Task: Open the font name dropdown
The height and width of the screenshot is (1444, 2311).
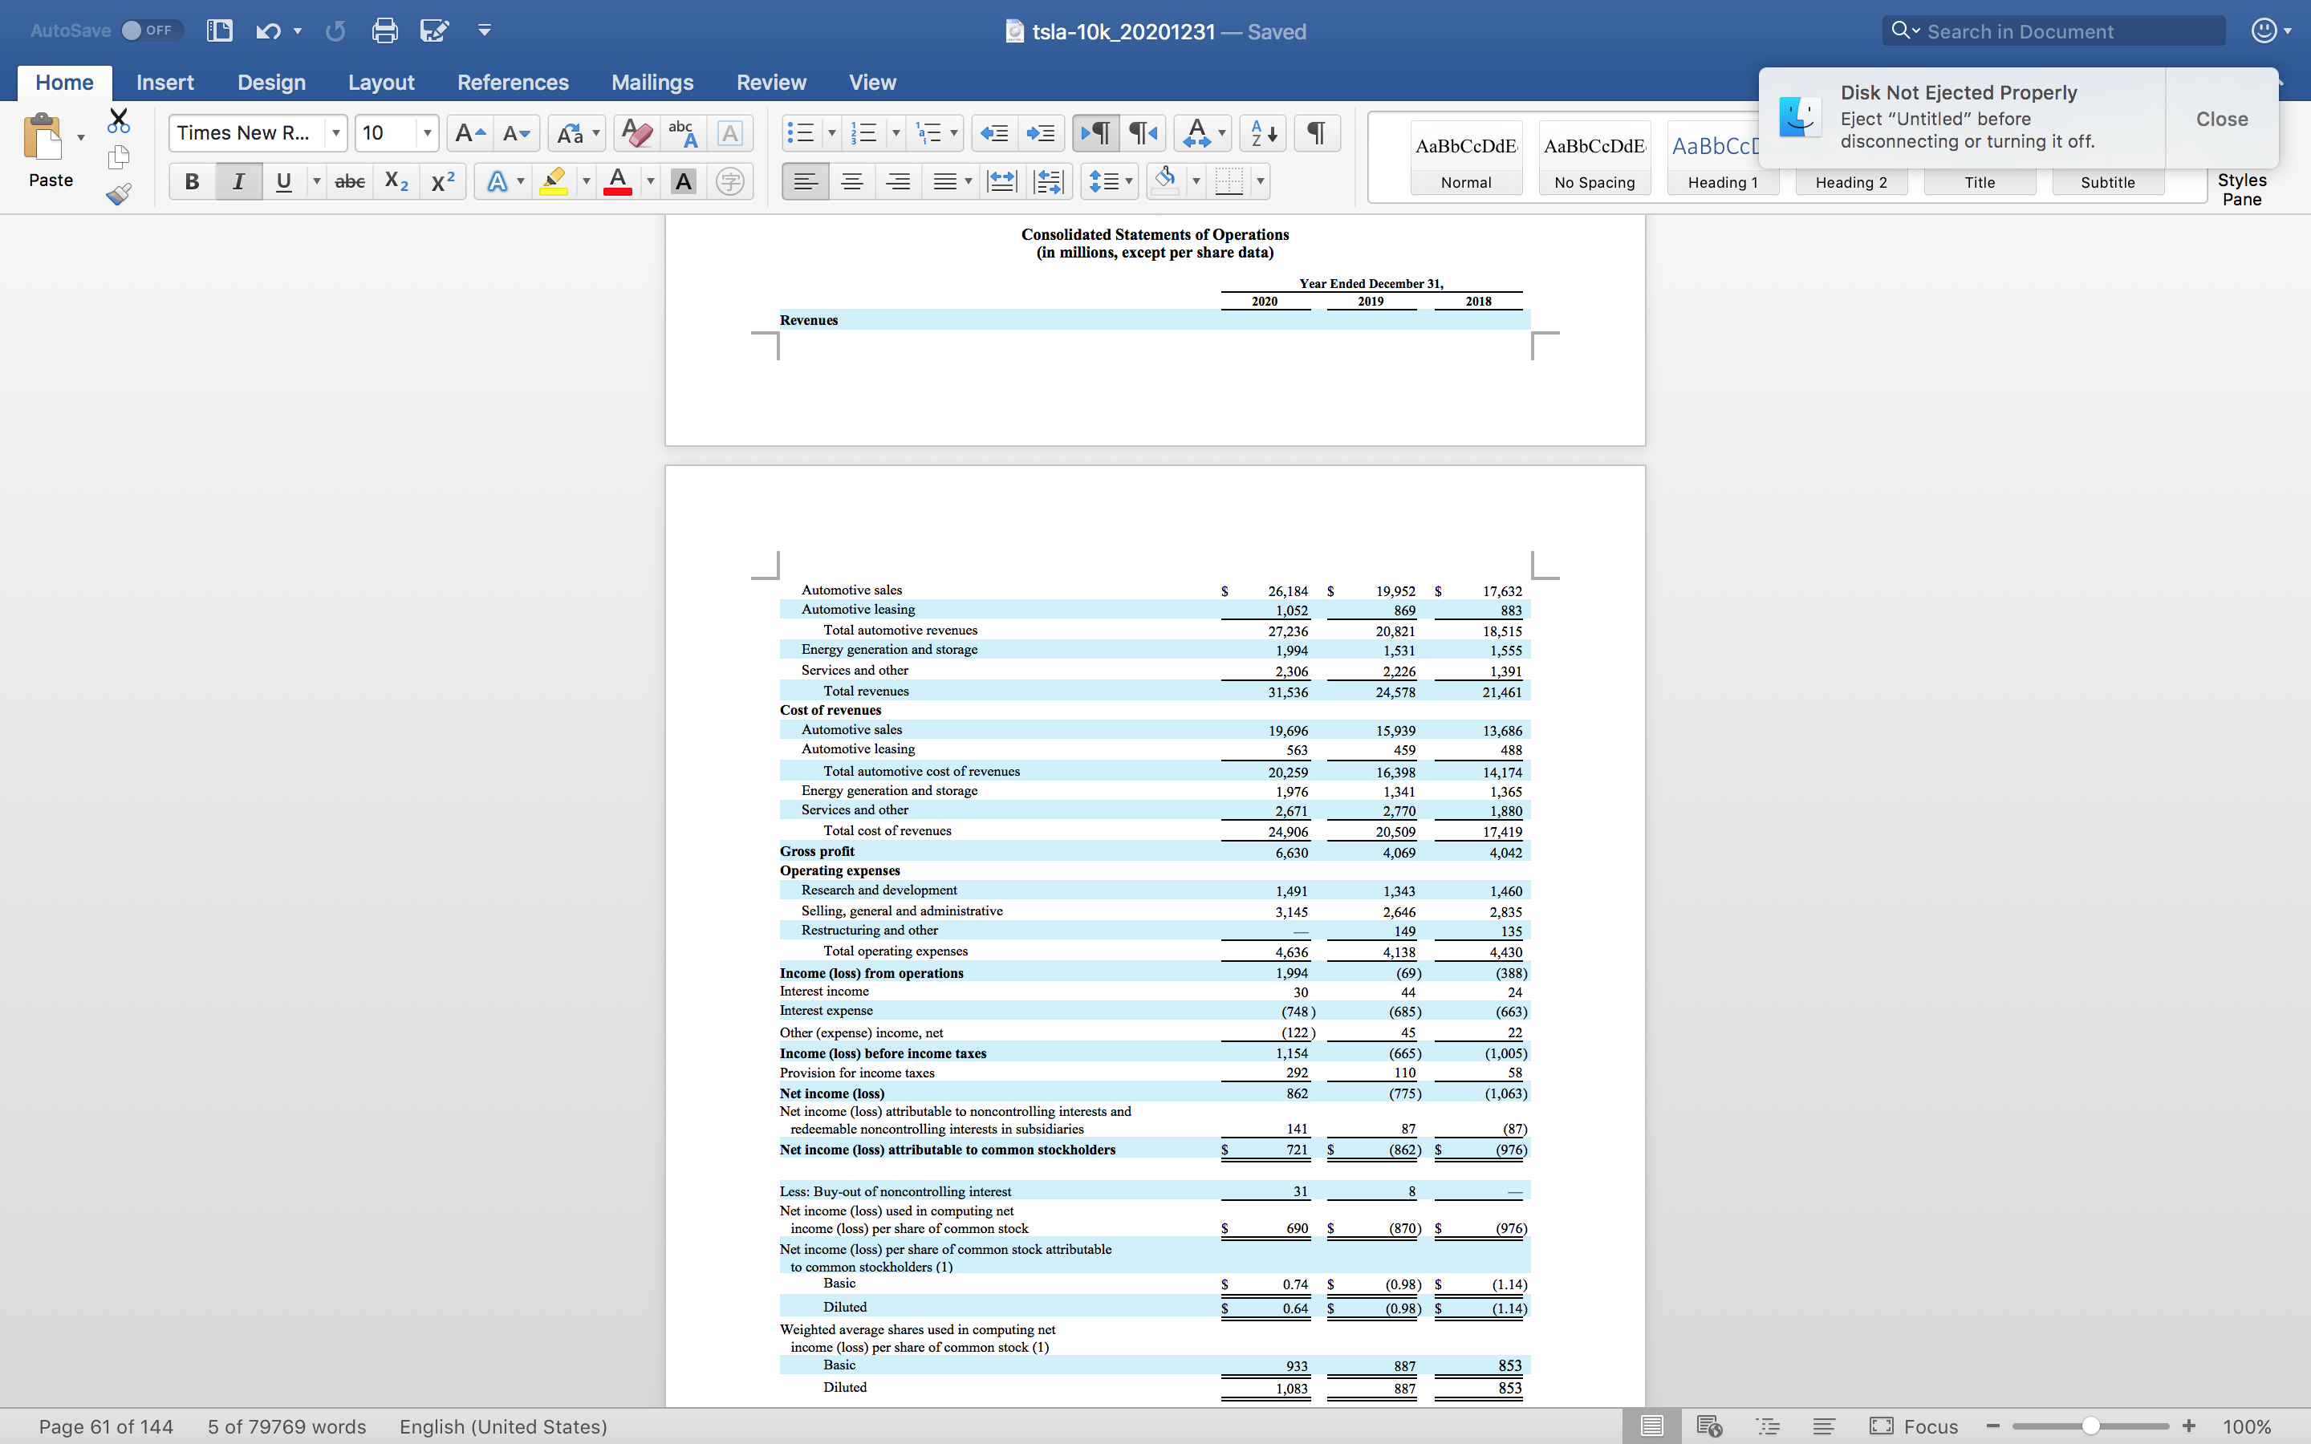Action: (x=335, y=132)
